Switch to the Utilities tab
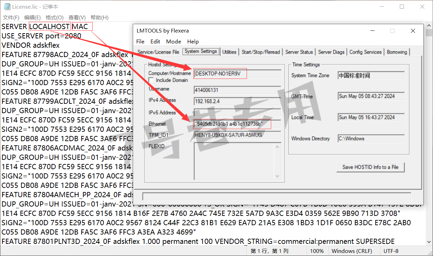The width and height of the screenshot is (433, 256). pyautogui.click(x=229, y=52)
